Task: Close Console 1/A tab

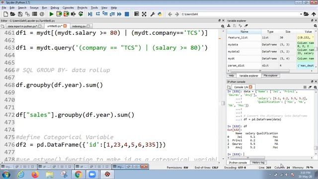Action: coord(250,87)
